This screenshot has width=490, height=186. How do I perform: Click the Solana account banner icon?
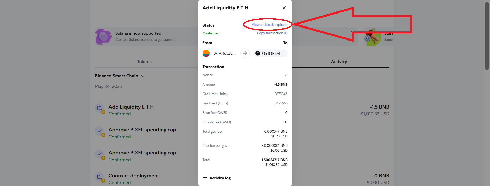pyautogui.click(x=103, y=36)
